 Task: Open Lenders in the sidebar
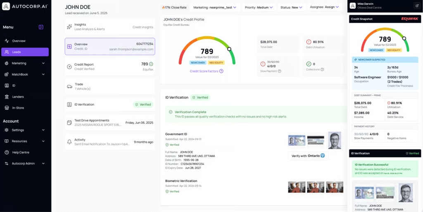(25, 97)
